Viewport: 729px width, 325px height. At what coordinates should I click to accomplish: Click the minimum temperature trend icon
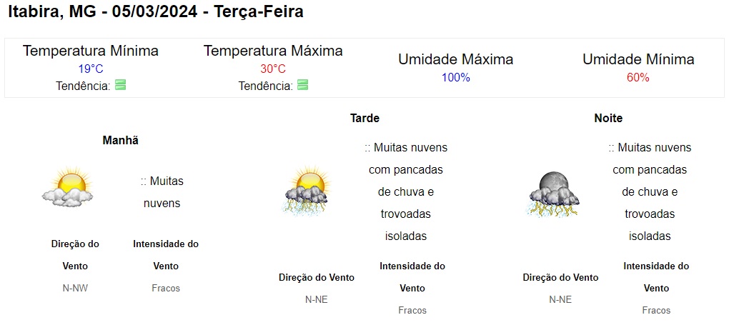pyautogui.click(x=120, y=86)
